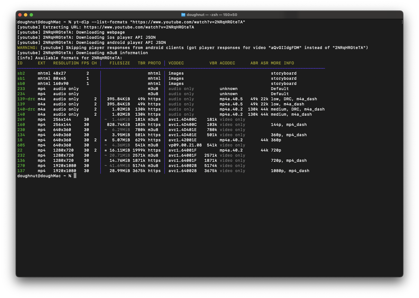Click the yellow 'WARNING:' label

[27, 48]
